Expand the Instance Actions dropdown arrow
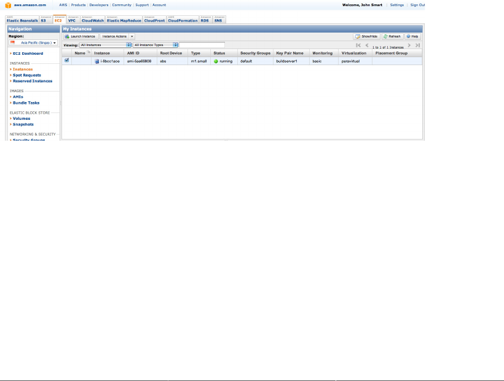 [132, 37]
